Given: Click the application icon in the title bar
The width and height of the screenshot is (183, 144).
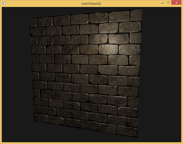Looking at the screenshot, I should 4,3.
